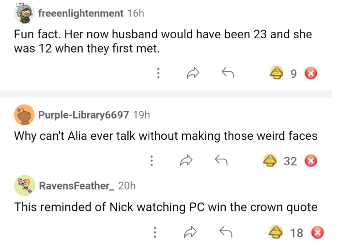Open more options on Purple-Library6697's comment

(x=152, y=161)
